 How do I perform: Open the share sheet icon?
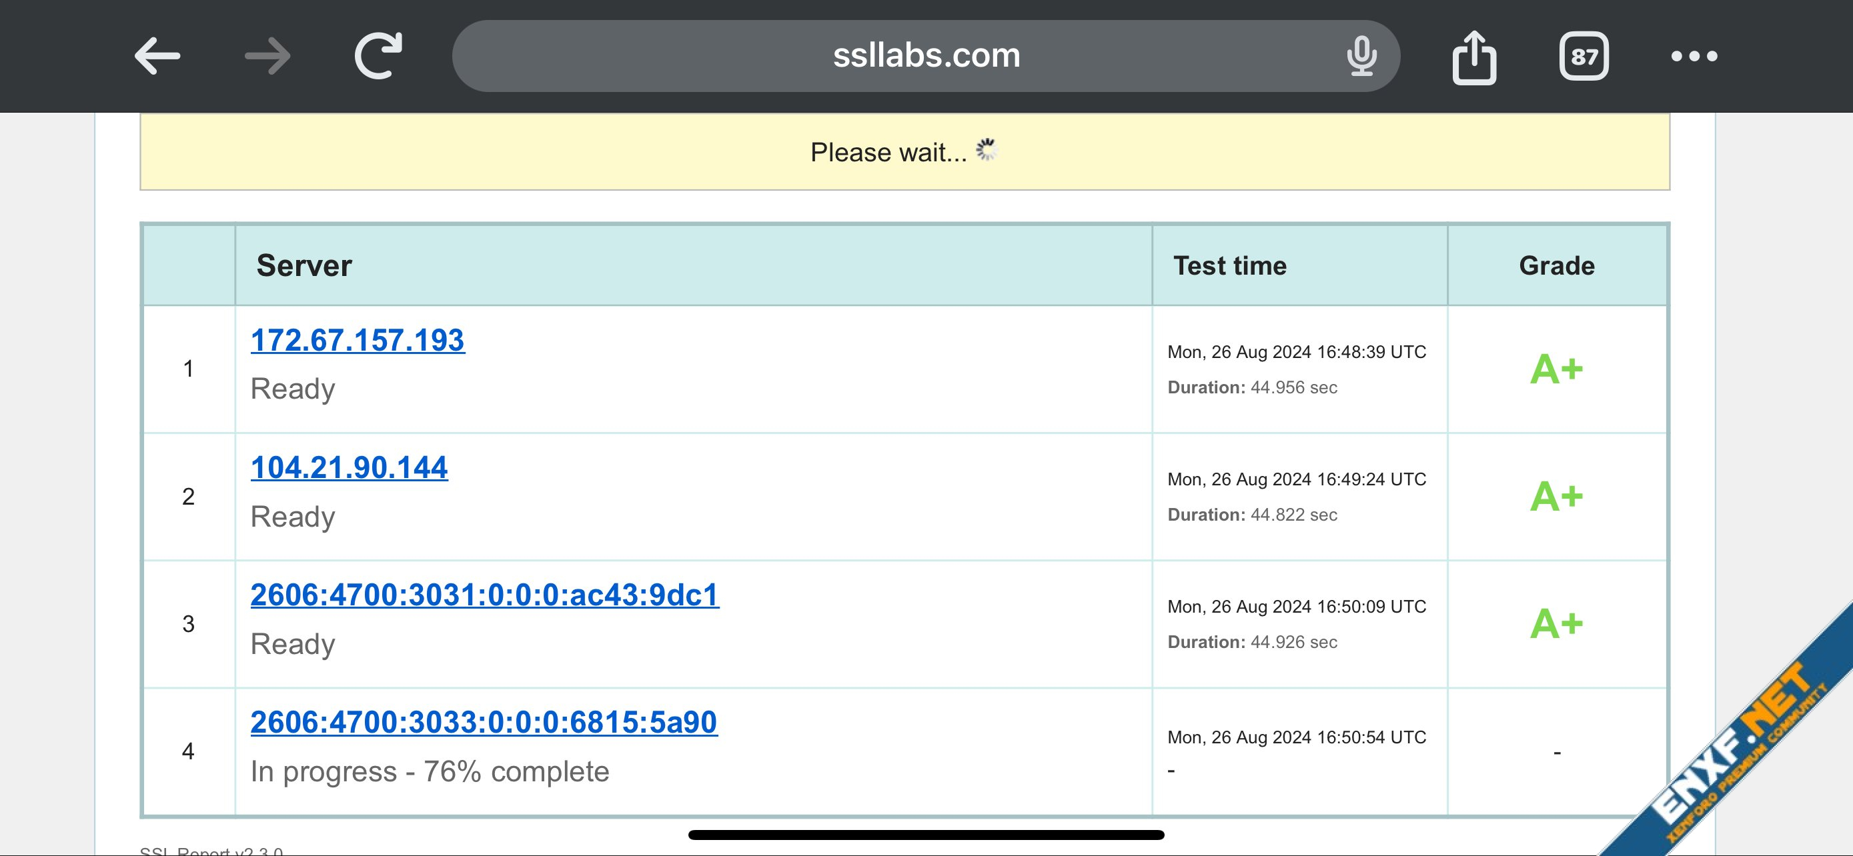[x=1474, y=57]
